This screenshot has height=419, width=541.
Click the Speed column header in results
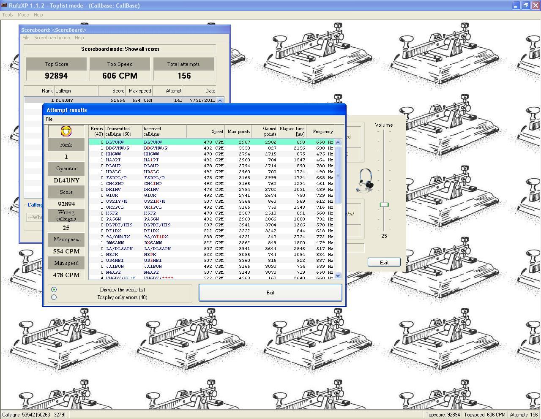point(206,131)
